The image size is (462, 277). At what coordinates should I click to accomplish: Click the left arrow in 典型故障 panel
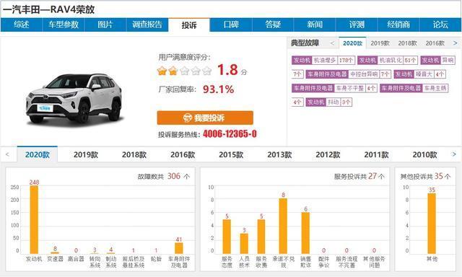pyautogui.click(x=332, y=43)
